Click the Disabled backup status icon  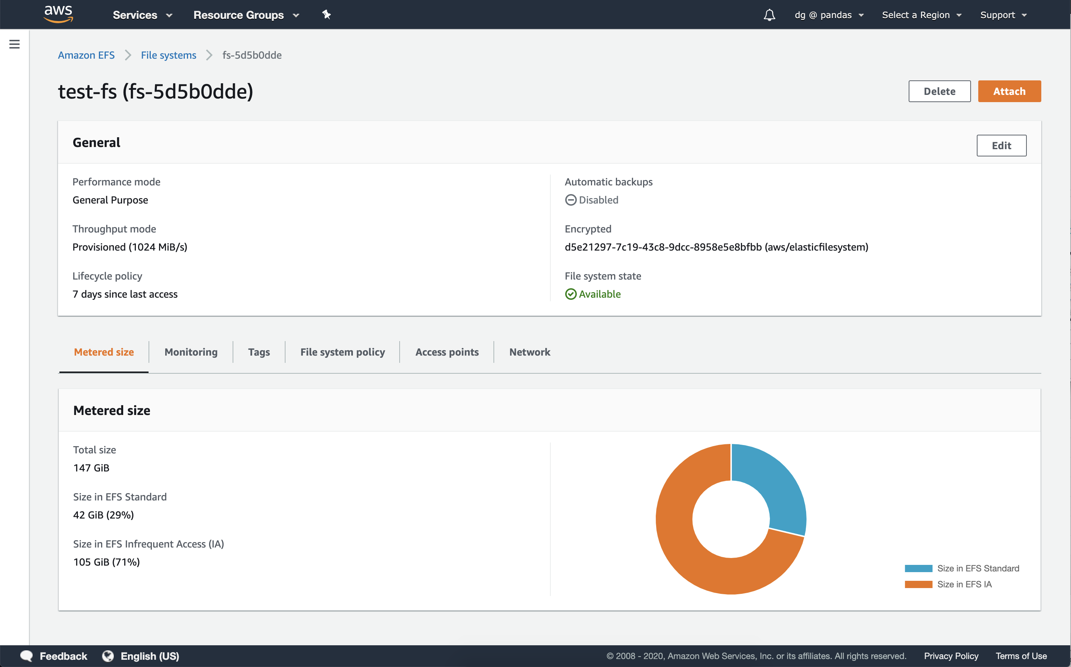point(571,200)
